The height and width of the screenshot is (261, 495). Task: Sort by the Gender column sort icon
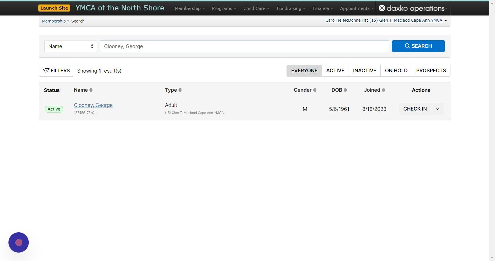click(314, 90)
